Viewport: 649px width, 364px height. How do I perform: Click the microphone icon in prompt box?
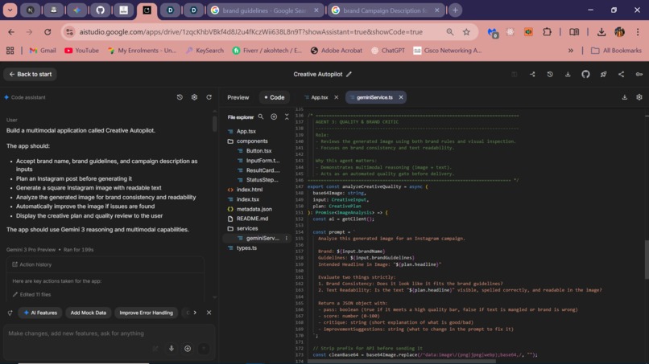(x=171, y=349)
